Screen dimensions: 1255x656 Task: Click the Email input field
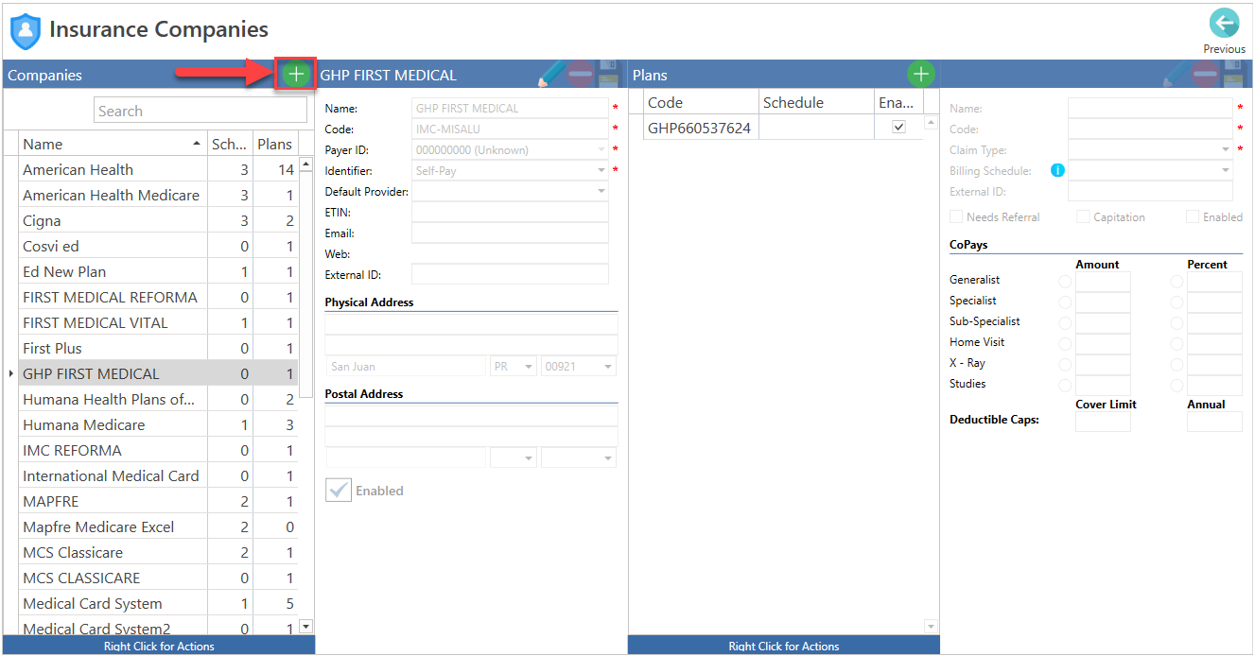(x=511, y=233)
